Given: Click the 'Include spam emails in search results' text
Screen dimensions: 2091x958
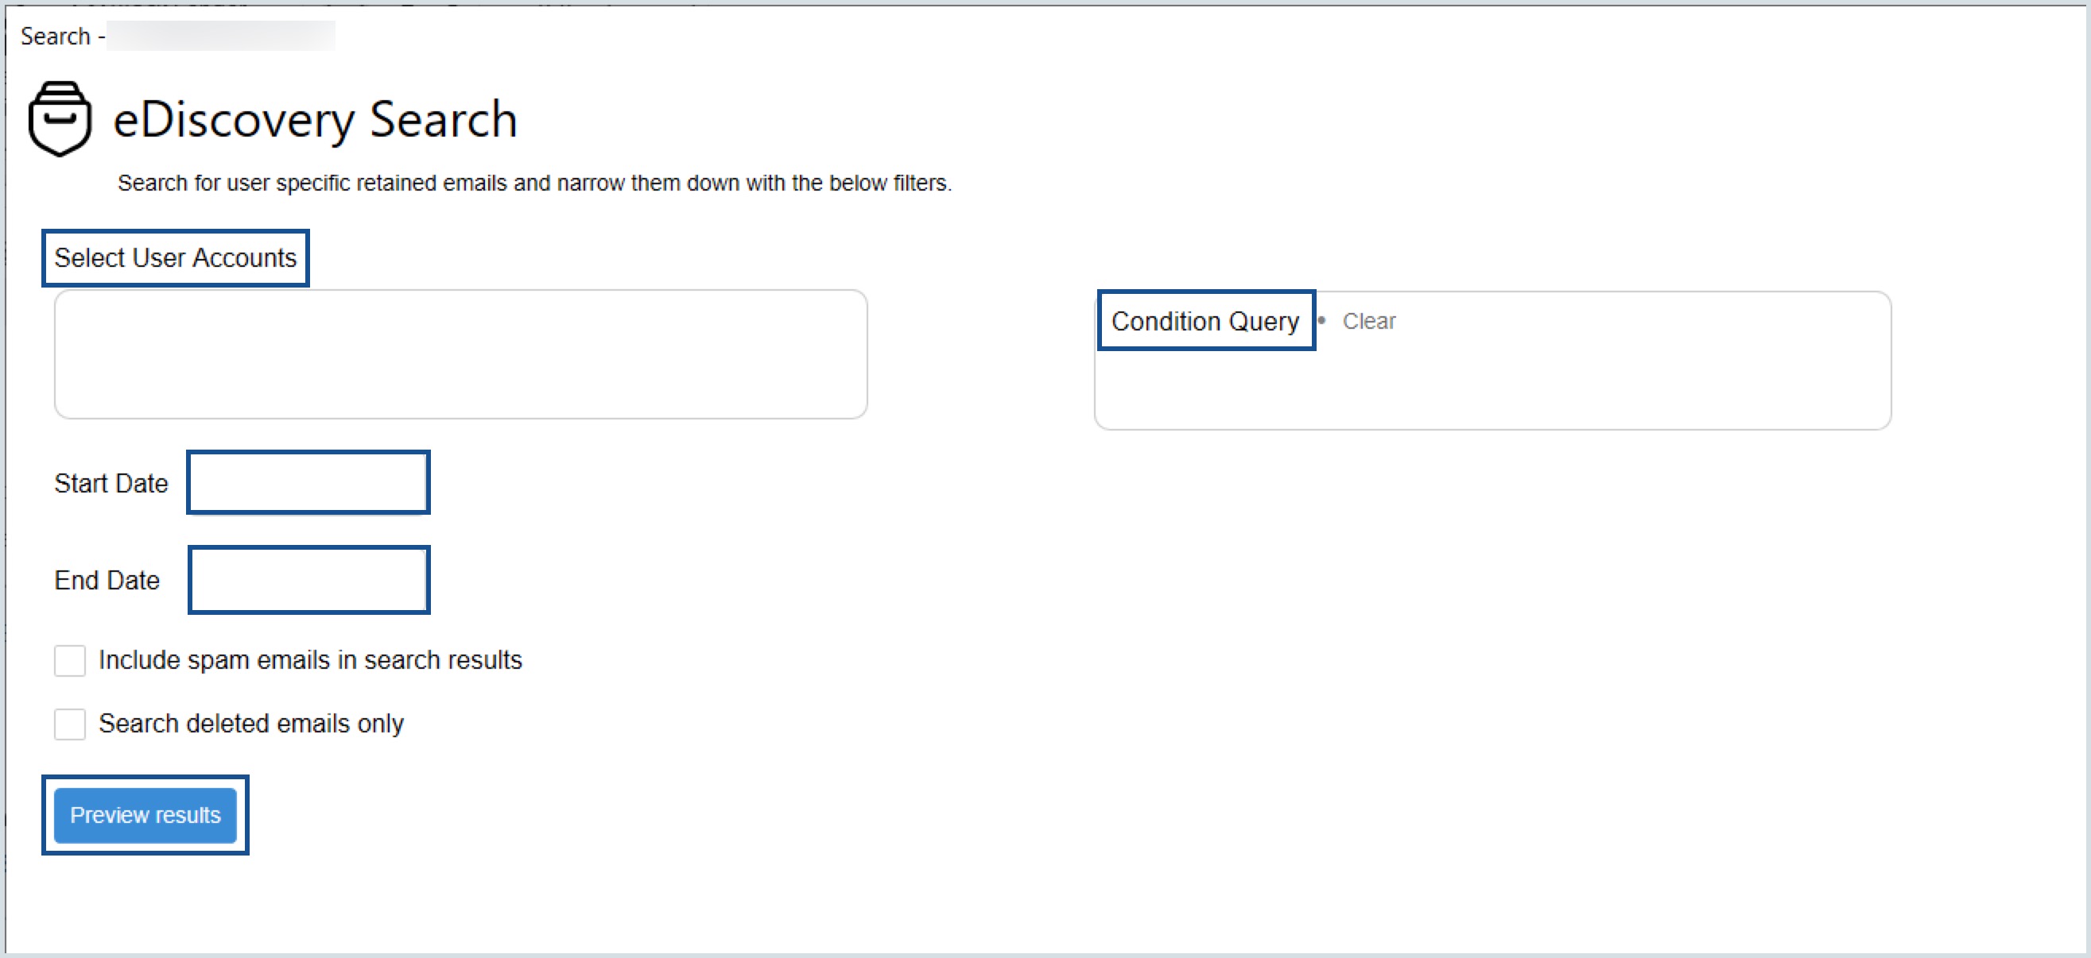Looking at the screenshot, I should [310, 660].
